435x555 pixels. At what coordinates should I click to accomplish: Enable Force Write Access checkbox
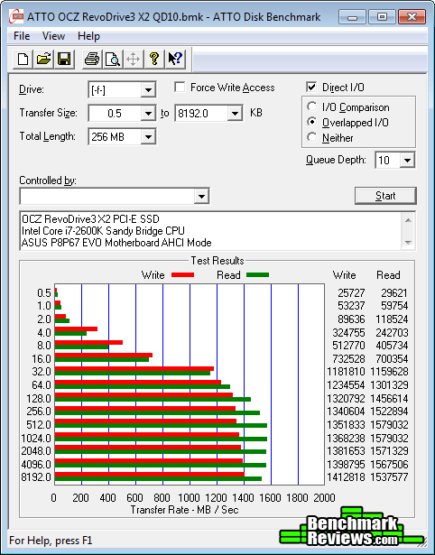click(180, 87)
